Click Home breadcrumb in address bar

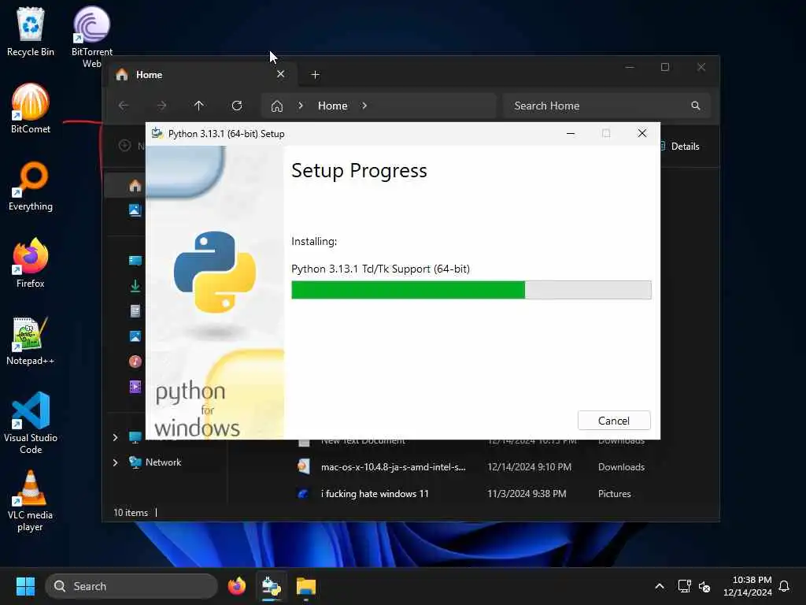[333, 106]
